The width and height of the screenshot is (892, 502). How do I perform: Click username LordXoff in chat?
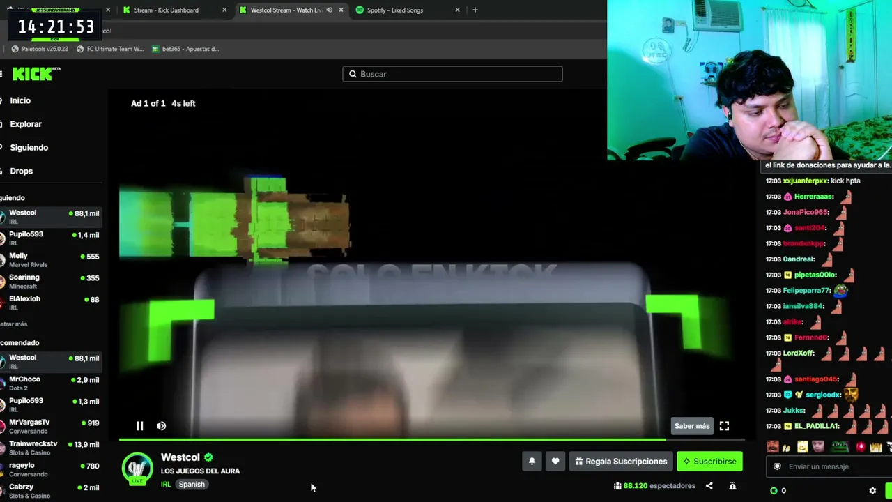[798, 353]
